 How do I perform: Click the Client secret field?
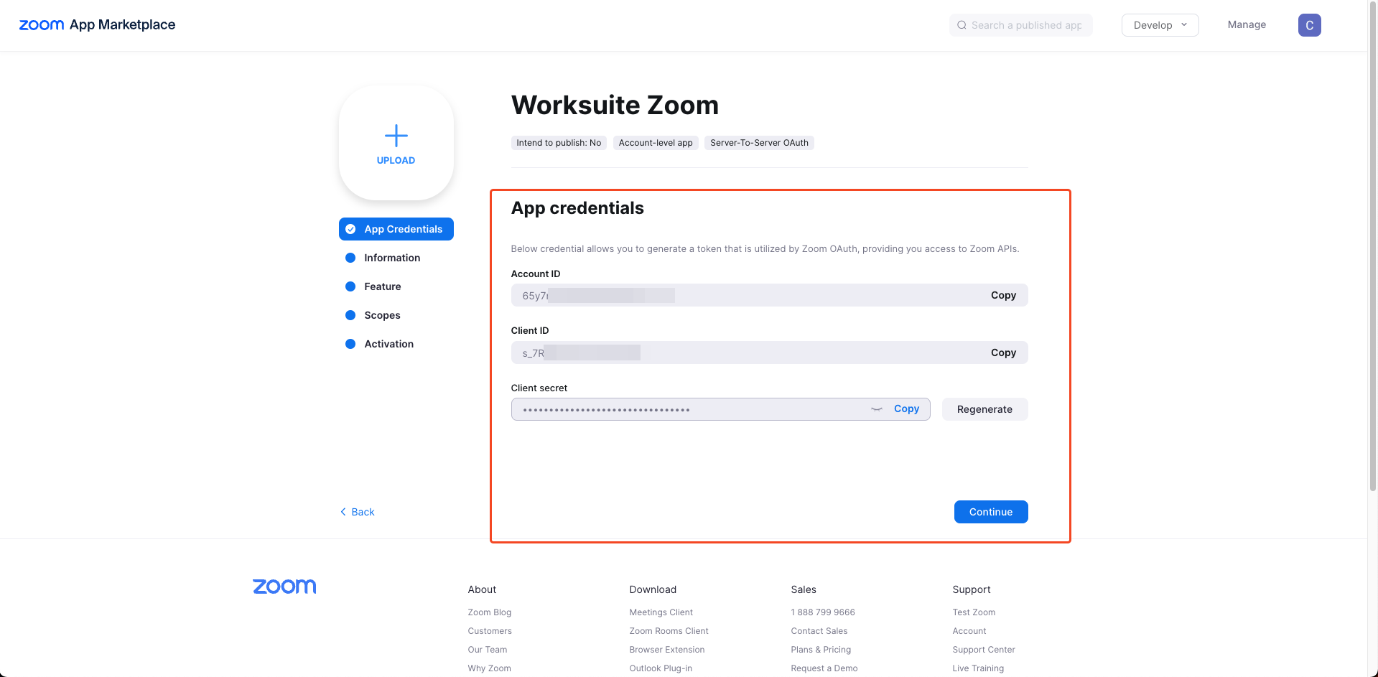[x=720, y=409]
